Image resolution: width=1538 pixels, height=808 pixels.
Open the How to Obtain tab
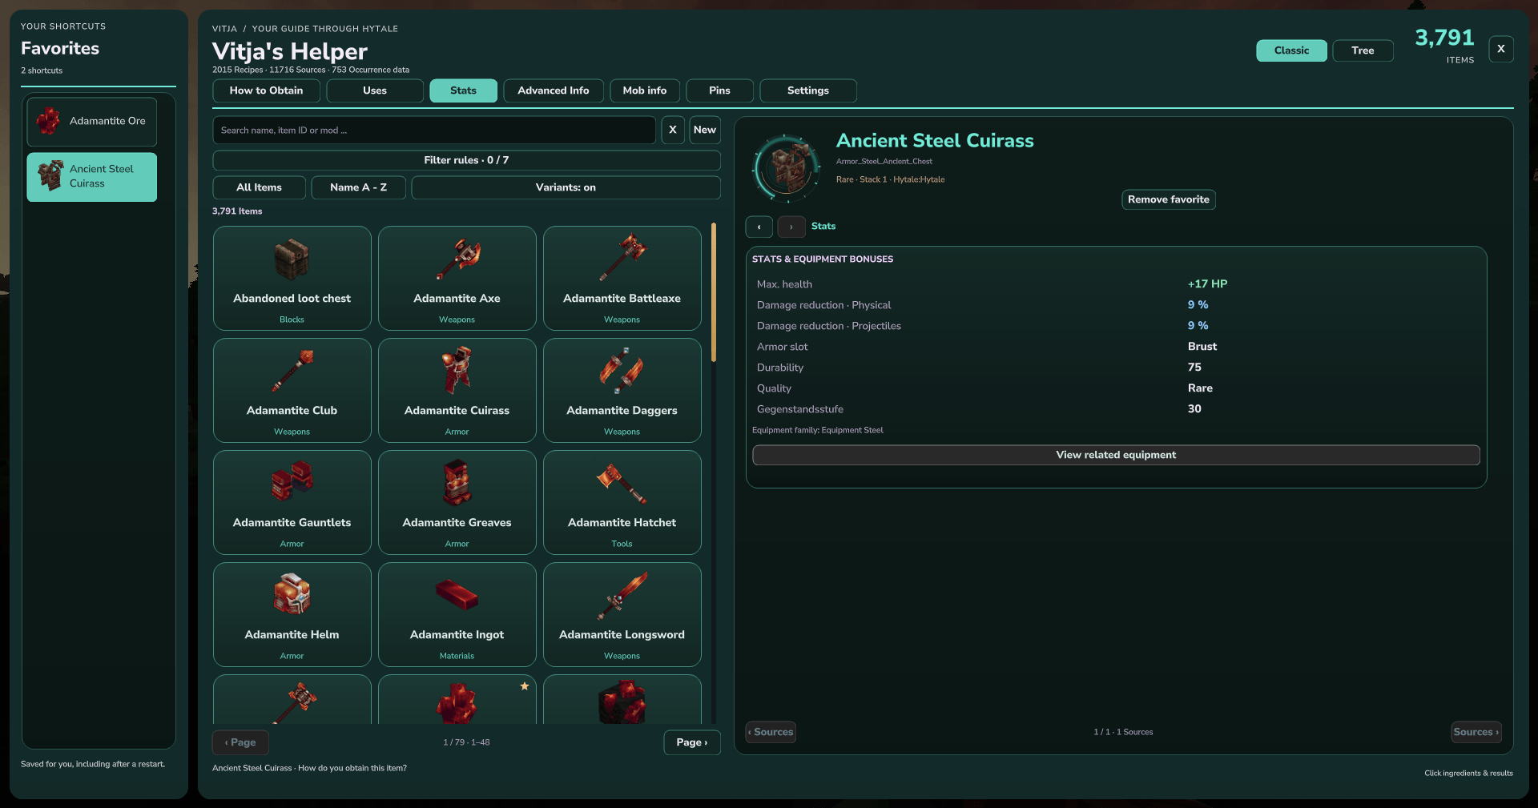(266, 90)
